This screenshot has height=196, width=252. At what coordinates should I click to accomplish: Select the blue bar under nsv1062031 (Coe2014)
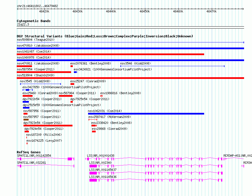(x=146, y=114)
